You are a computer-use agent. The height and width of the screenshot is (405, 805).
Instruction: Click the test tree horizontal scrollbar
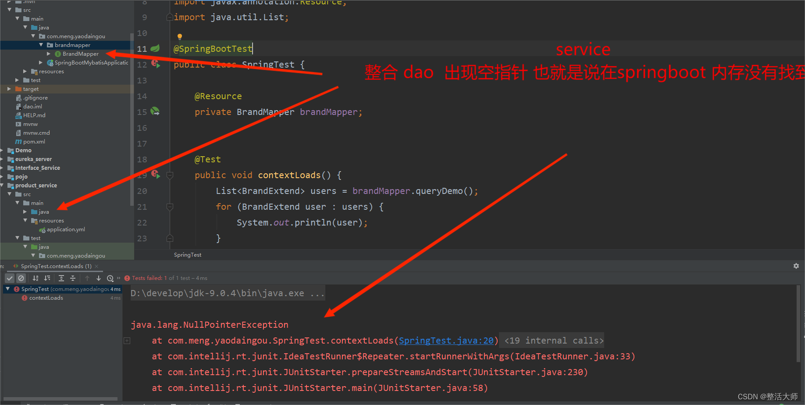pos(61,399)
